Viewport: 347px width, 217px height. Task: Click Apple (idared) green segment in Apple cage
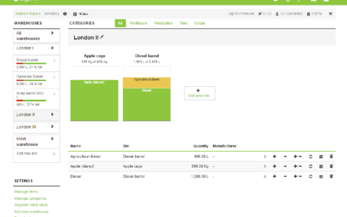click(94, 100)
